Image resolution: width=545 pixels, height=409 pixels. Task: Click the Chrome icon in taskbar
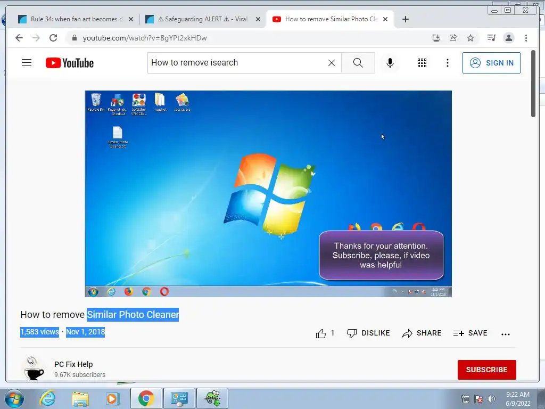[146, 398]
